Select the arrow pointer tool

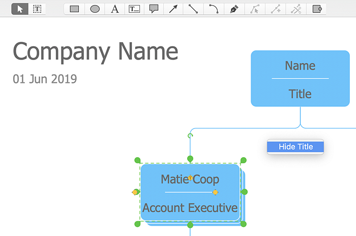coord(20,9)
